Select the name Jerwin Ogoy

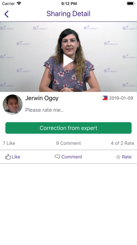coord(42,98)
